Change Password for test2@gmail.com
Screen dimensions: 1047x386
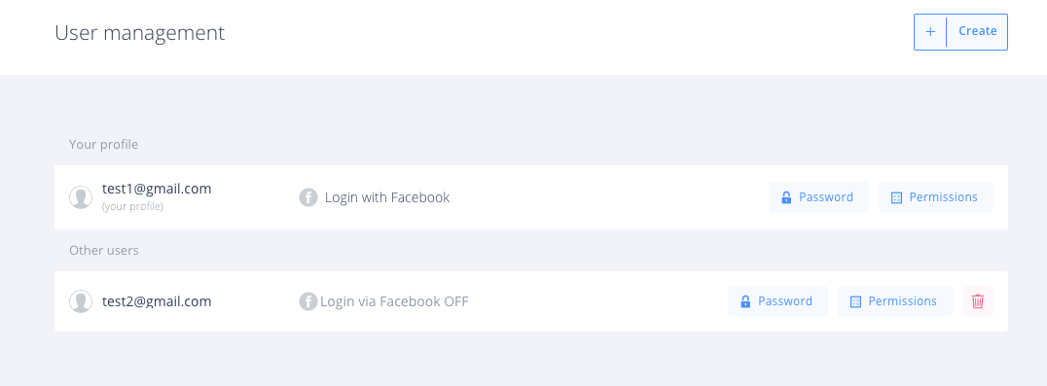point(777,301)
